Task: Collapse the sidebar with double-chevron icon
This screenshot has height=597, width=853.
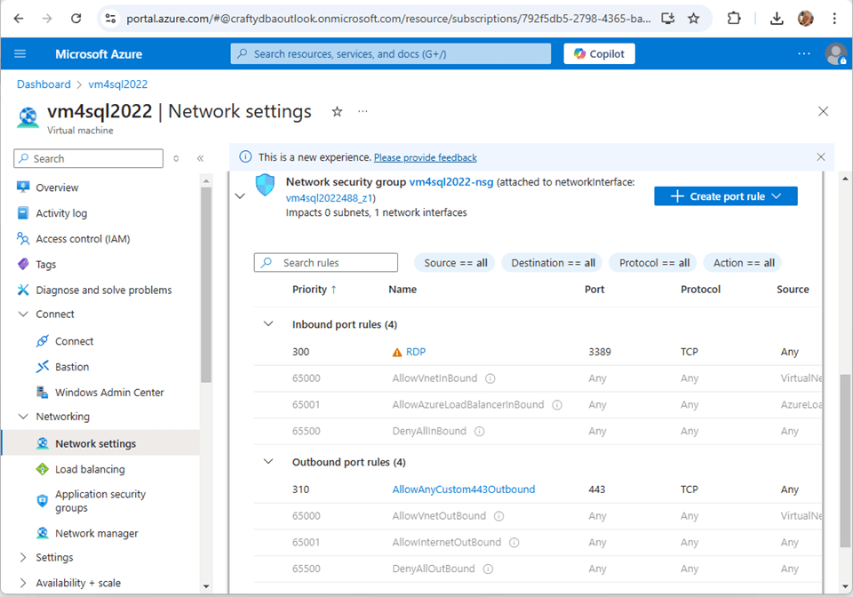Action: tap(200, 159)
